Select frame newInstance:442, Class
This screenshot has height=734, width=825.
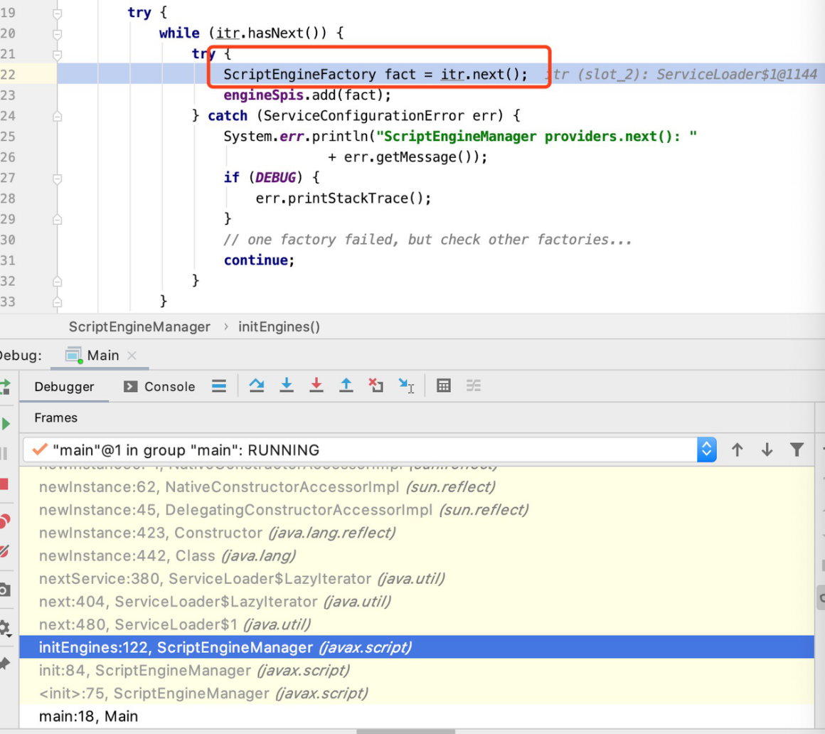(417, 555)
